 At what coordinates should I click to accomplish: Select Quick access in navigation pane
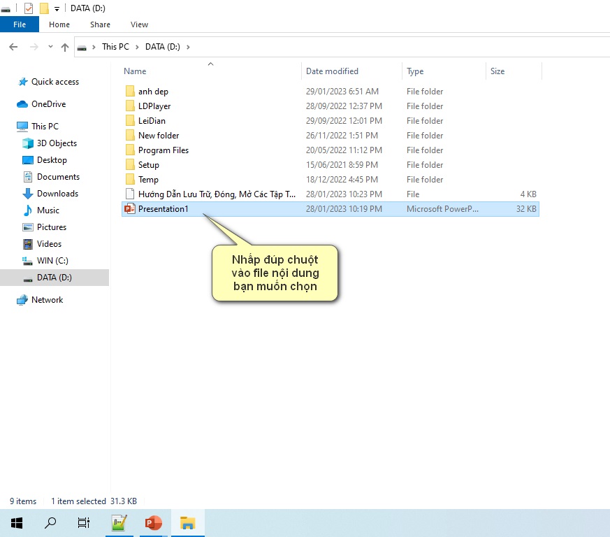[x=55, y=82]
